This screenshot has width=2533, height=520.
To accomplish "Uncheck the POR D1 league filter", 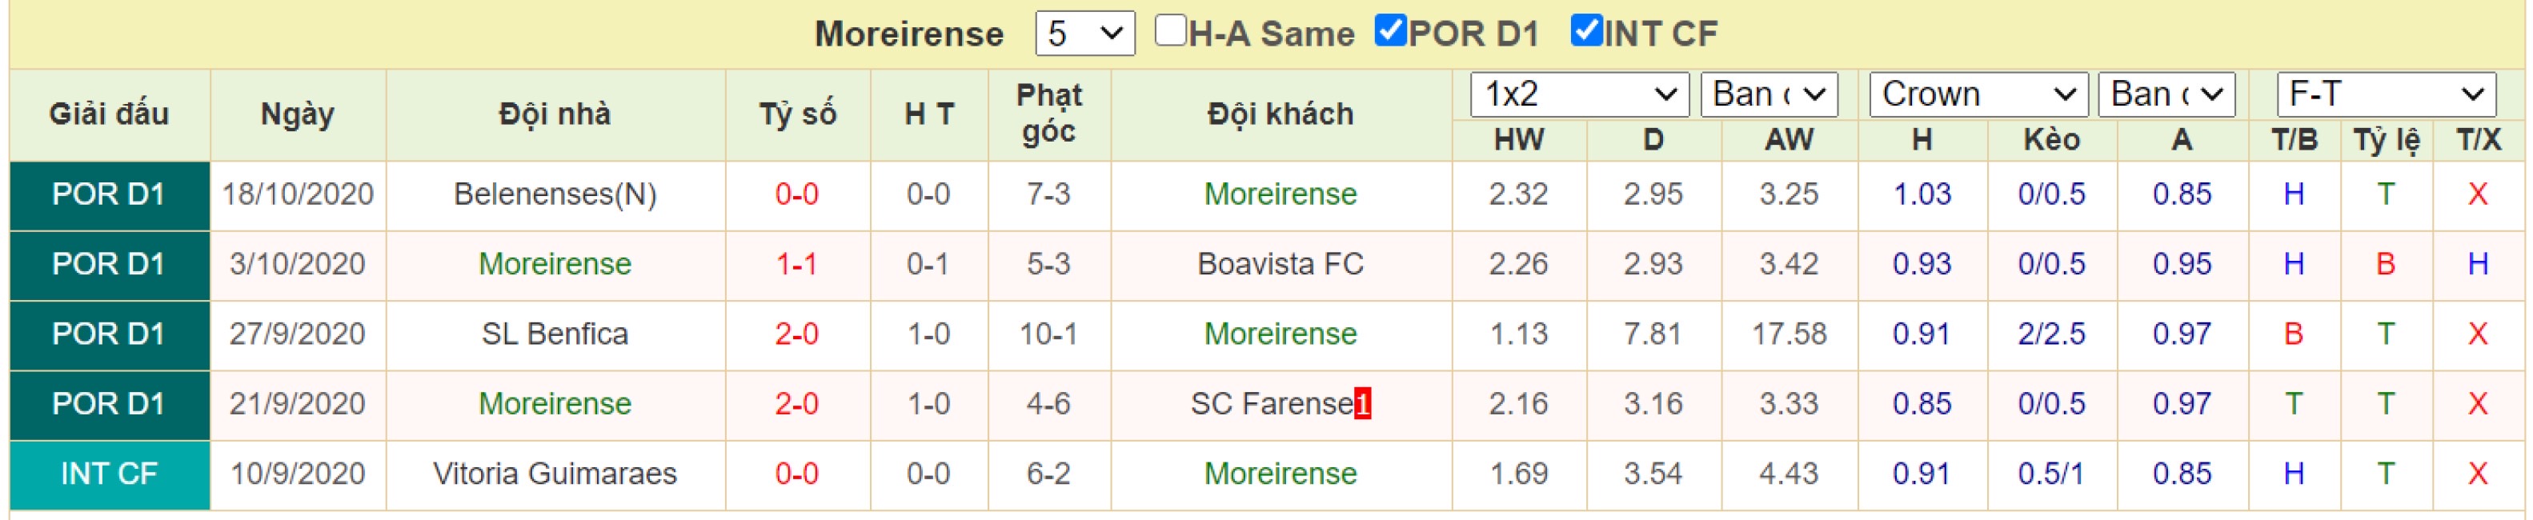I will click(1390, 30).
